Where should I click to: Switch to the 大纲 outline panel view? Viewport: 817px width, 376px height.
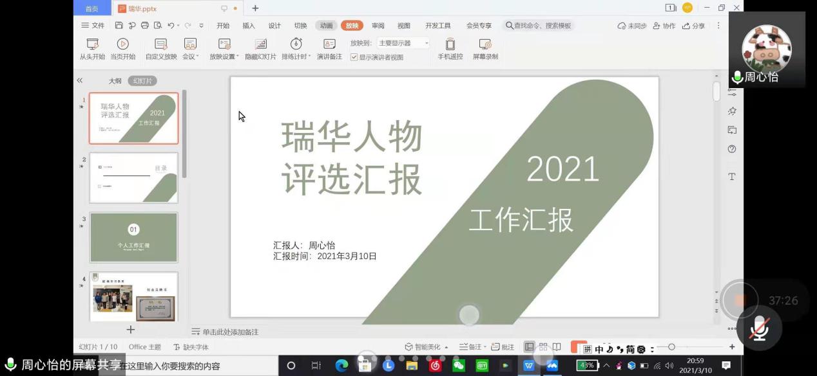point(115,81)
